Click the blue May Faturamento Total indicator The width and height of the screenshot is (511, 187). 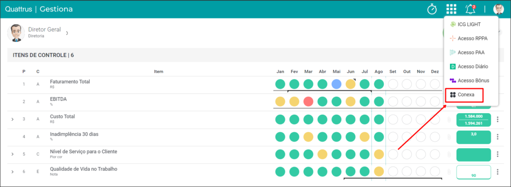tap(337, 84)
